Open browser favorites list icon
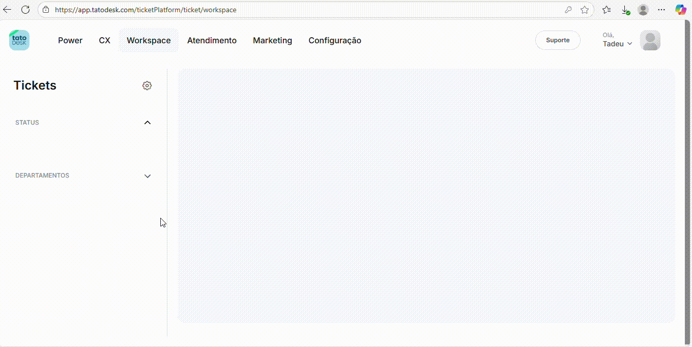Screen dimensions: 692x347 tap(607, 10)
